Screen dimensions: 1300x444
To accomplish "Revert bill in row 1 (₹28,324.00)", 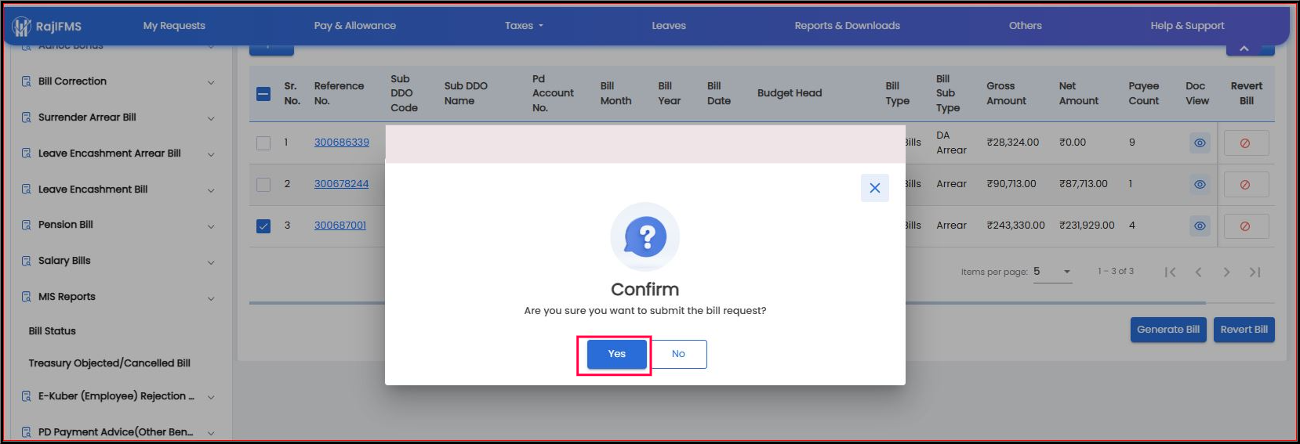I will (x=1245, y=143).
